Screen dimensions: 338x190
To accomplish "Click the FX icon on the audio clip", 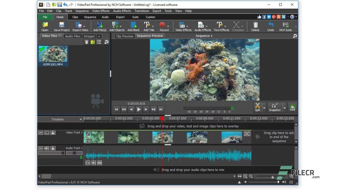I will [x=87, y=163].
